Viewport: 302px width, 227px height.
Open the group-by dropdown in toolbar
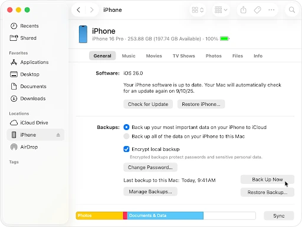(221, 10)
